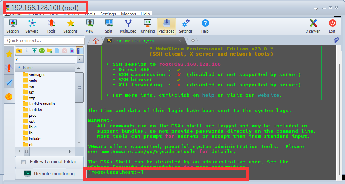Open the Tools toolbar icon
This screenshot has height=184, width=345.
click(51, 26)
